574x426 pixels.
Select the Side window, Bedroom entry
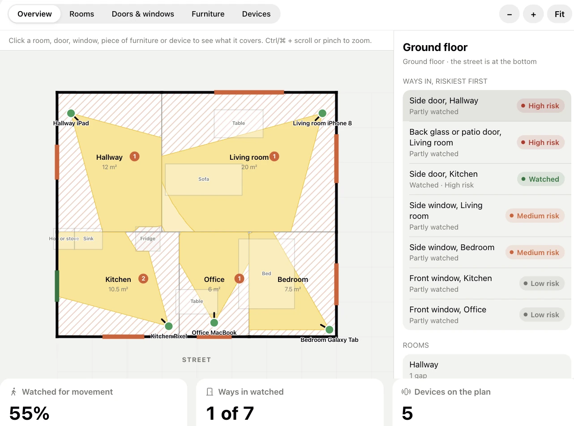coord(487,252)
